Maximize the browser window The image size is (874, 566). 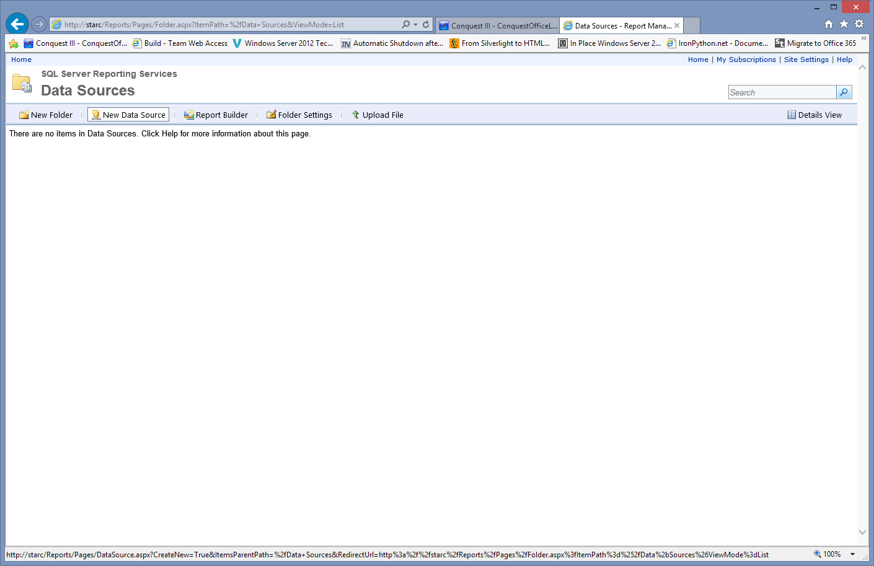tap(834, 7)
